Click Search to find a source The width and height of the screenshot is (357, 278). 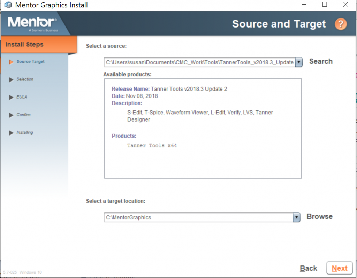[321, 61]
